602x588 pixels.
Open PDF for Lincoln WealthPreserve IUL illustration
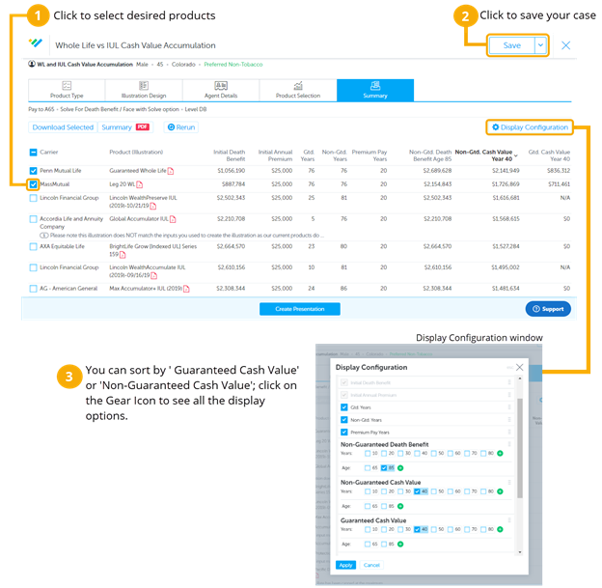coord(153,206)
